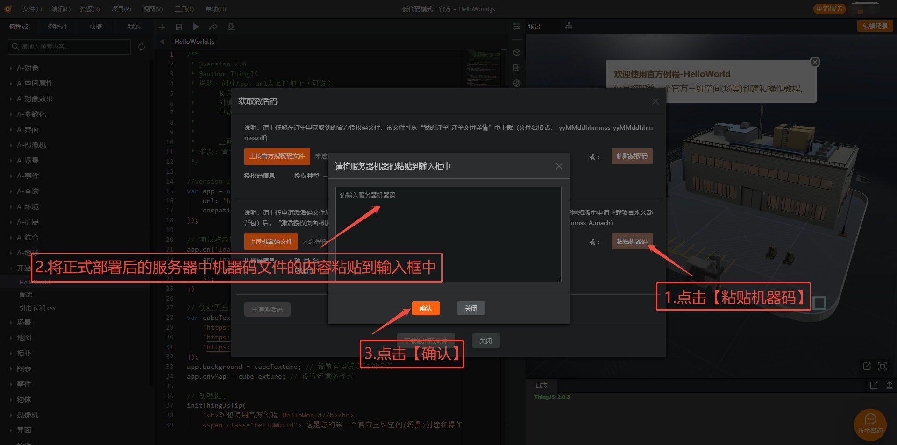The height and width of the screenshot is (445, 897).
Task: Click the download icon in editor toolbar
Action: tap(231, 27)
